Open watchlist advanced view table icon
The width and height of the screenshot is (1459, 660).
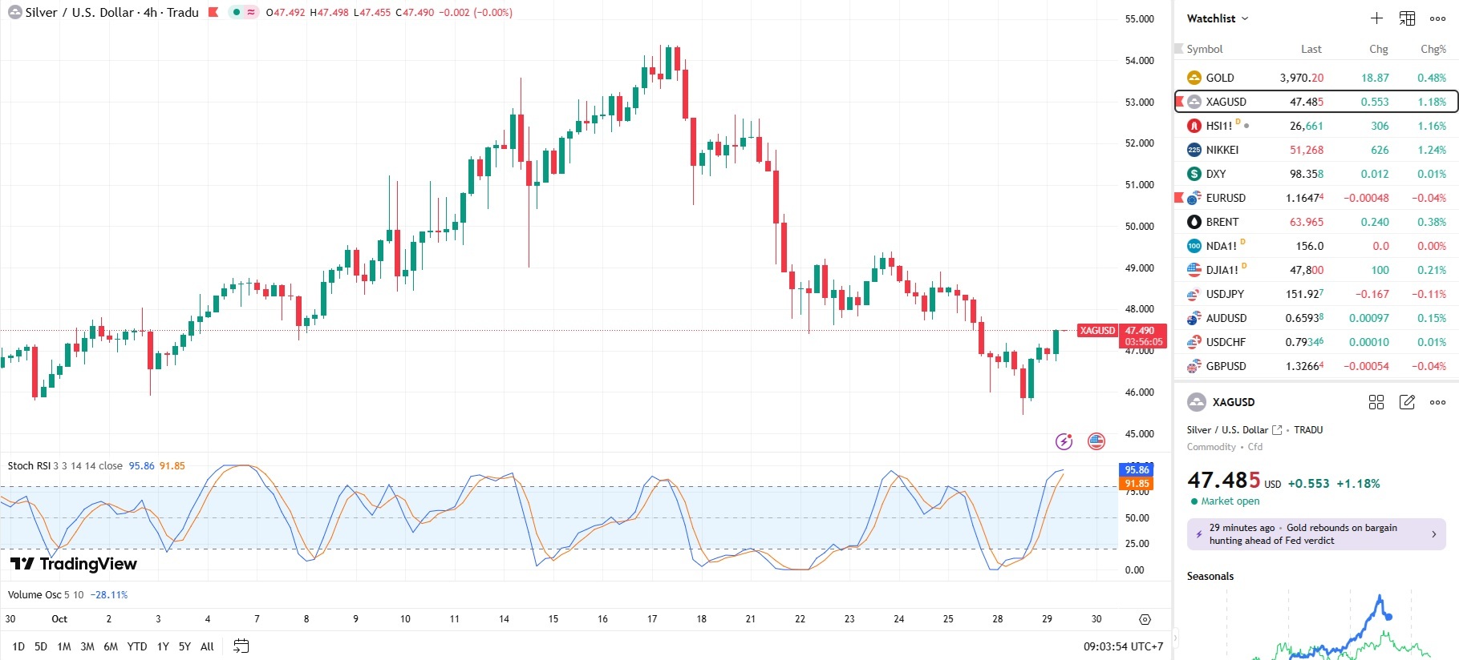1407,18
